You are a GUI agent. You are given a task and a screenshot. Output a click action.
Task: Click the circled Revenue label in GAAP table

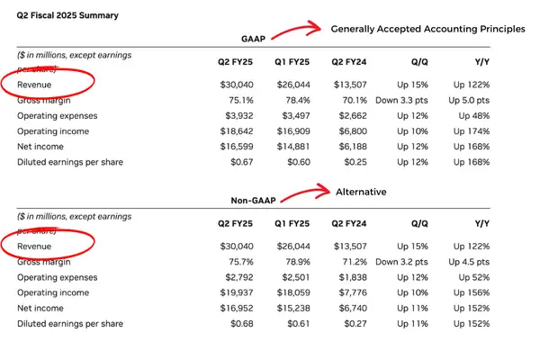[x=34, y=85]
